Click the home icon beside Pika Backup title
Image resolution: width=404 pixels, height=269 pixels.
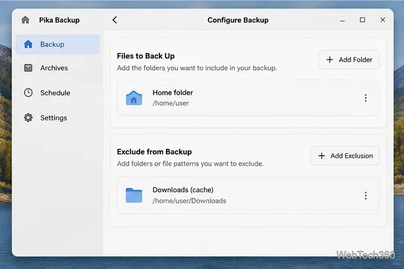[x=25, y=20]
